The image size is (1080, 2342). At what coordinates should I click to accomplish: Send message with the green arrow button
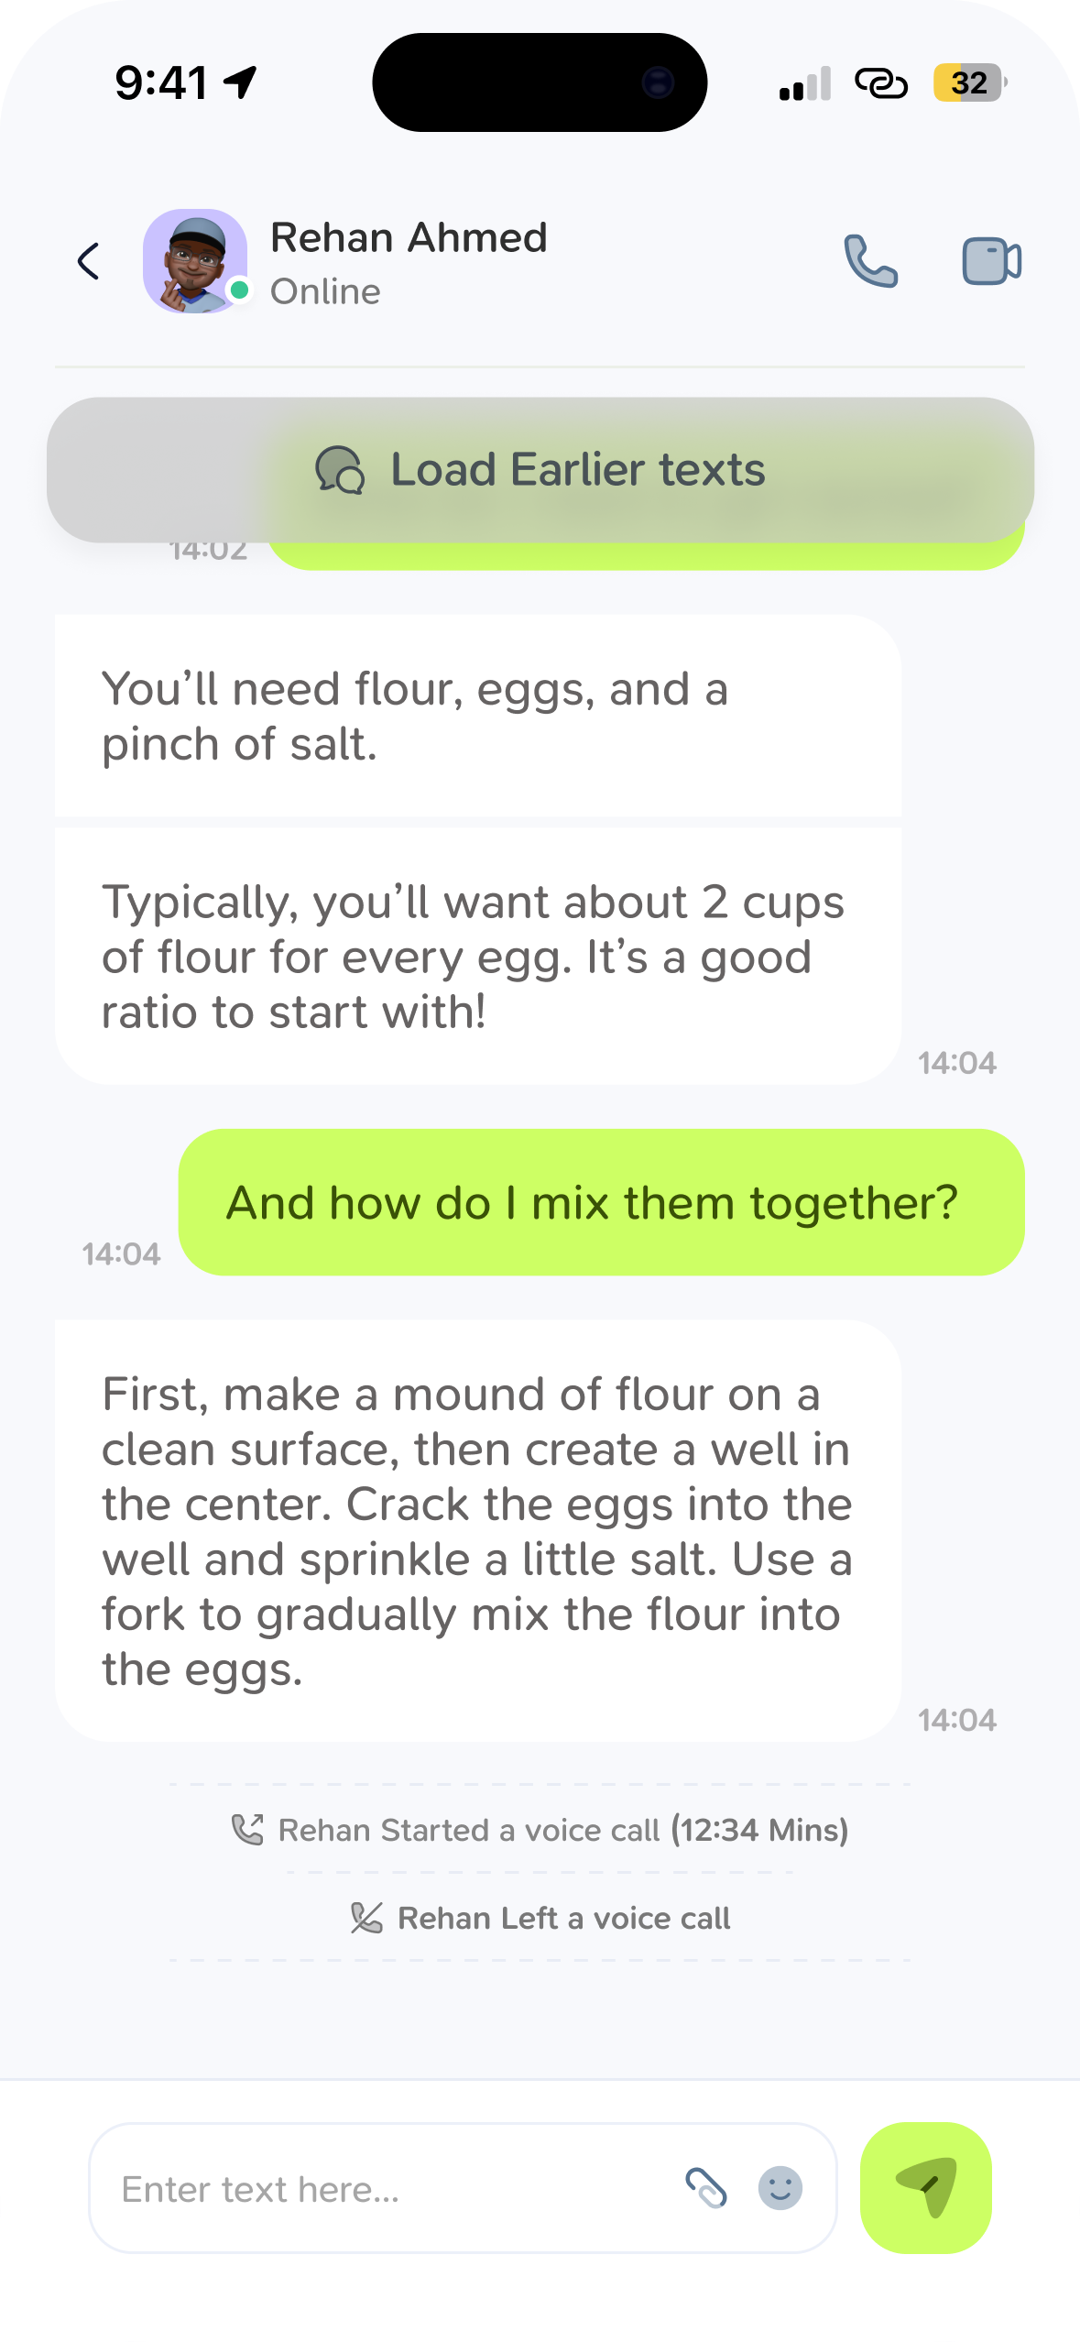(926, 2188)
